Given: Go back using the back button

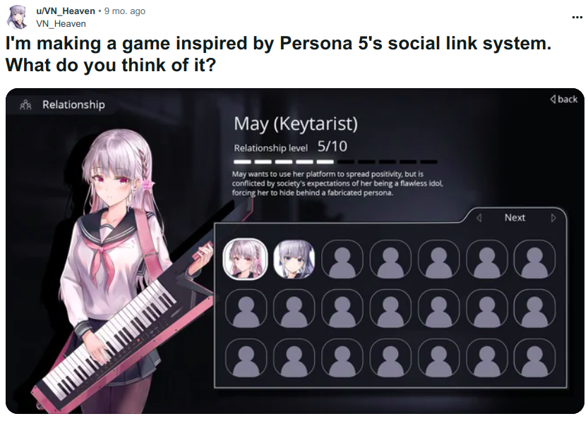Looking at the screenshot, I should coord(563,99).
